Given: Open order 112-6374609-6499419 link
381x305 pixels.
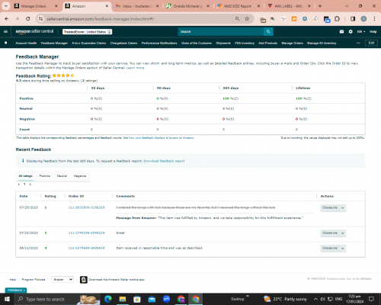Looking at the screenshot, I should point(86,248).
